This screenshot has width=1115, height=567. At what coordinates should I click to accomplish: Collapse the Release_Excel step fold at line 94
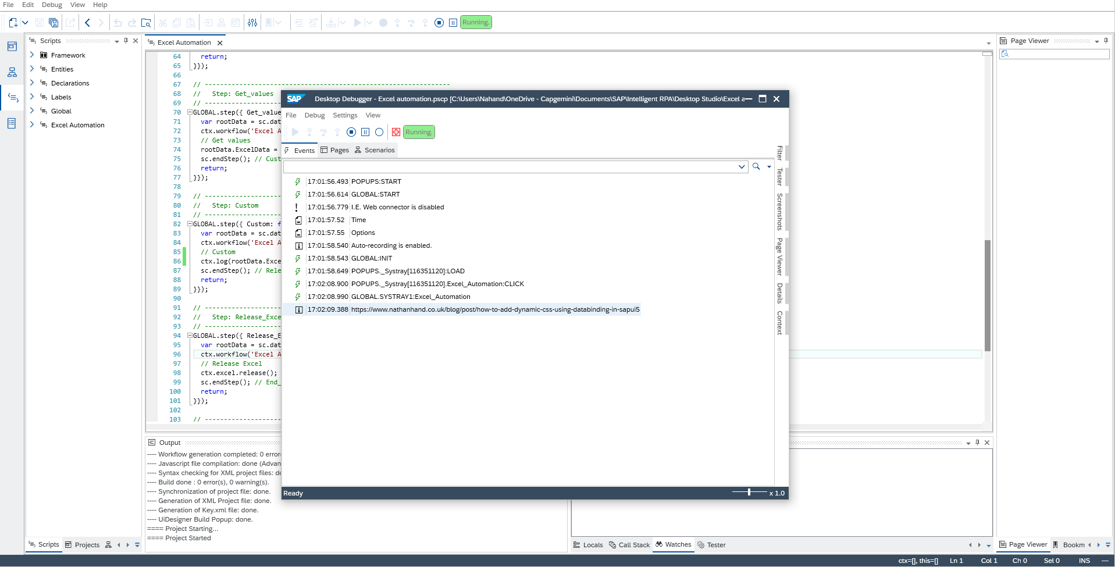click(190, 336)
